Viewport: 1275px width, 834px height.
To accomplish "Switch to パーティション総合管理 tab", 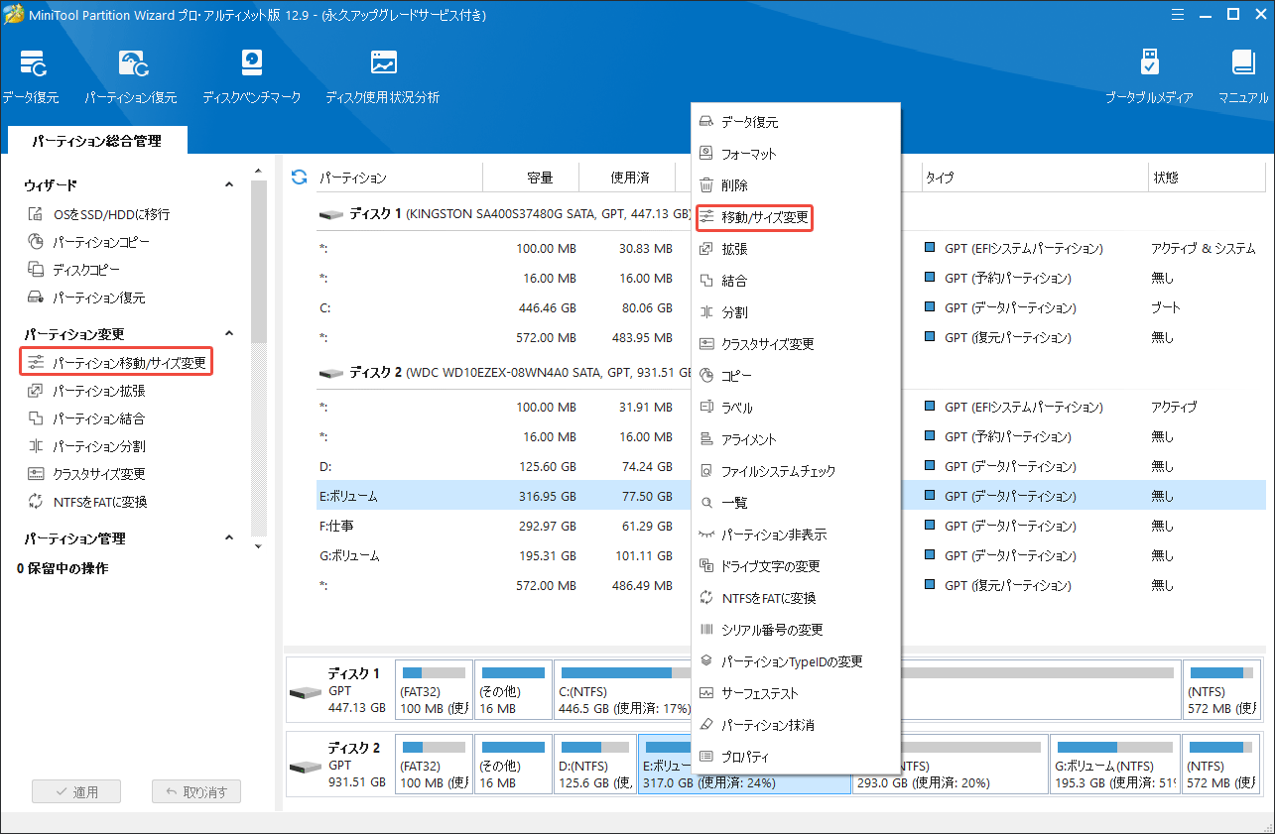I will click(96, 141).
